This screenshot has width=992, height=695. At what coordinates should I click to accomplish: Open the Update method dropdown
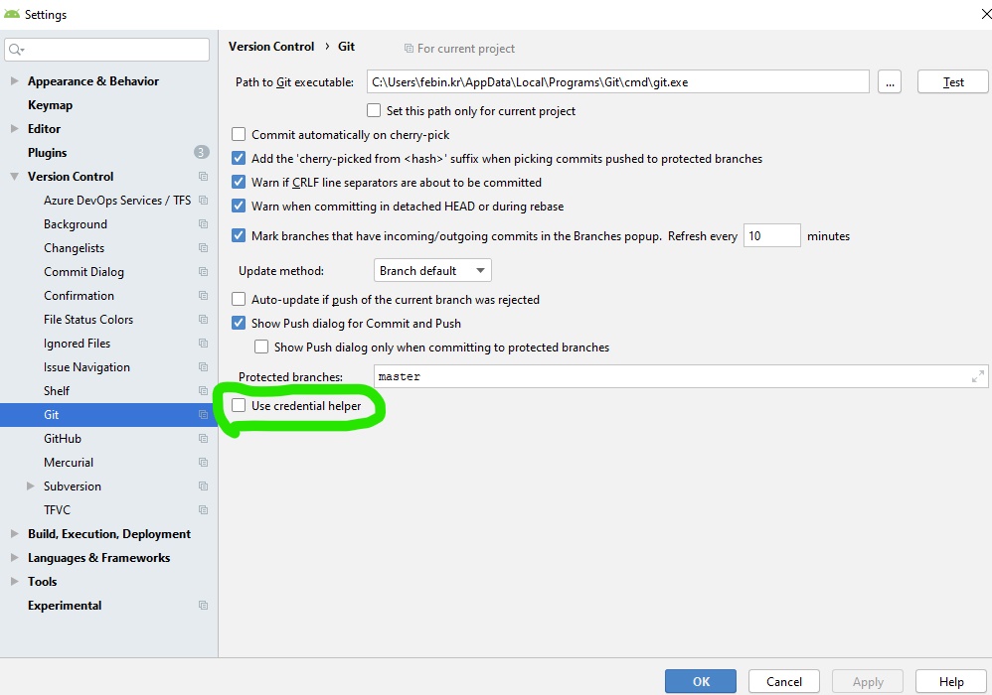point(432,270)
